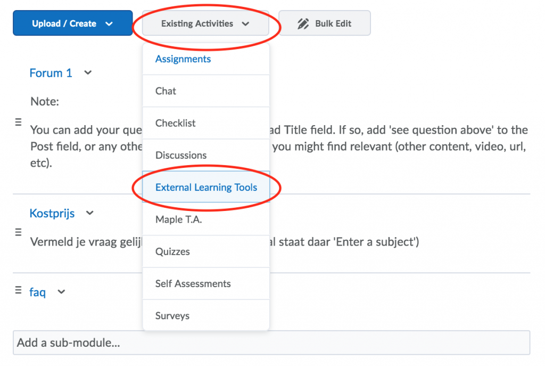This screenshot has height=366, width=545.
Task: Click the drag handle beside Kostprijs
Action: [x=18, y=232]
